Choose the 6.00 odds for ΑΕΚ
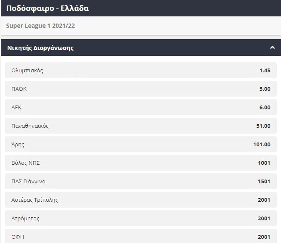 tap(265, 107)
